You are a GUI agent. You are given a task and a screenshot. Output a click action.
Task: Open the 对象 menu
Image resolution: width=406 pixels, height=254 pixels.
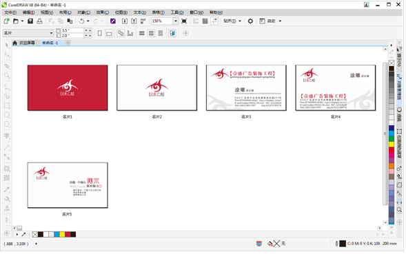(x=83, y=12)
